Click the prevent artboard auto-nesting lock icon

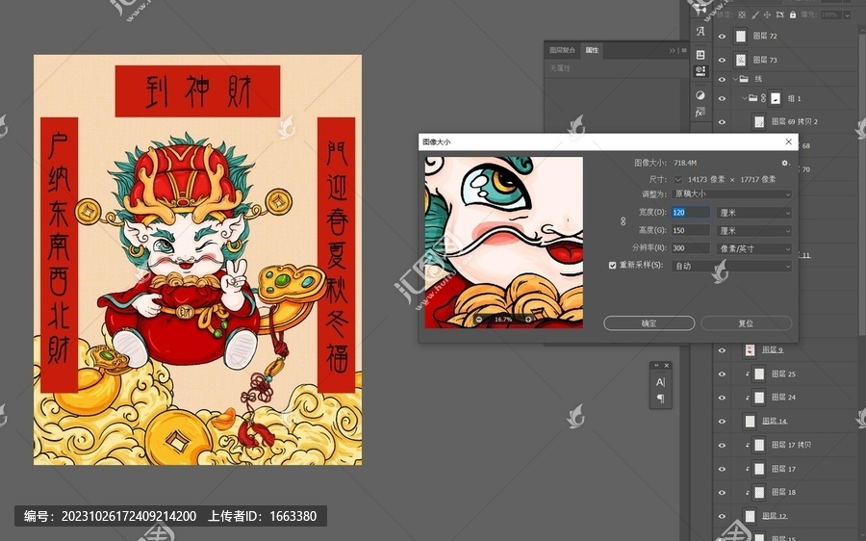779,14
